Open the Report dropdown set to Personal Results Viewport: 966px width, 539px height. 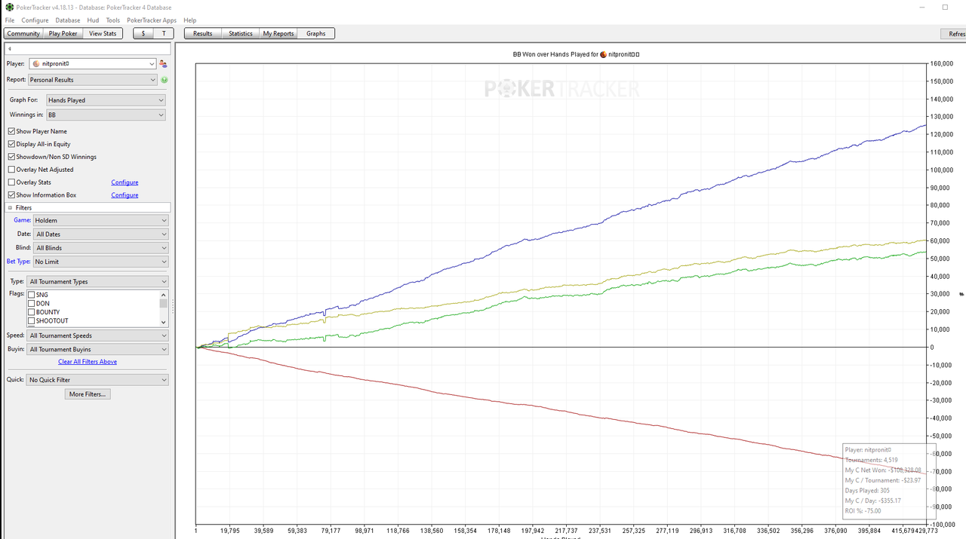pos(93,80)
